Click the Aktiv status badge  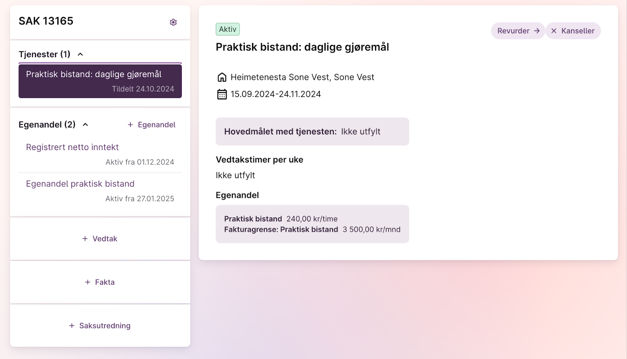pyautogui.click(x=228, y=29)
